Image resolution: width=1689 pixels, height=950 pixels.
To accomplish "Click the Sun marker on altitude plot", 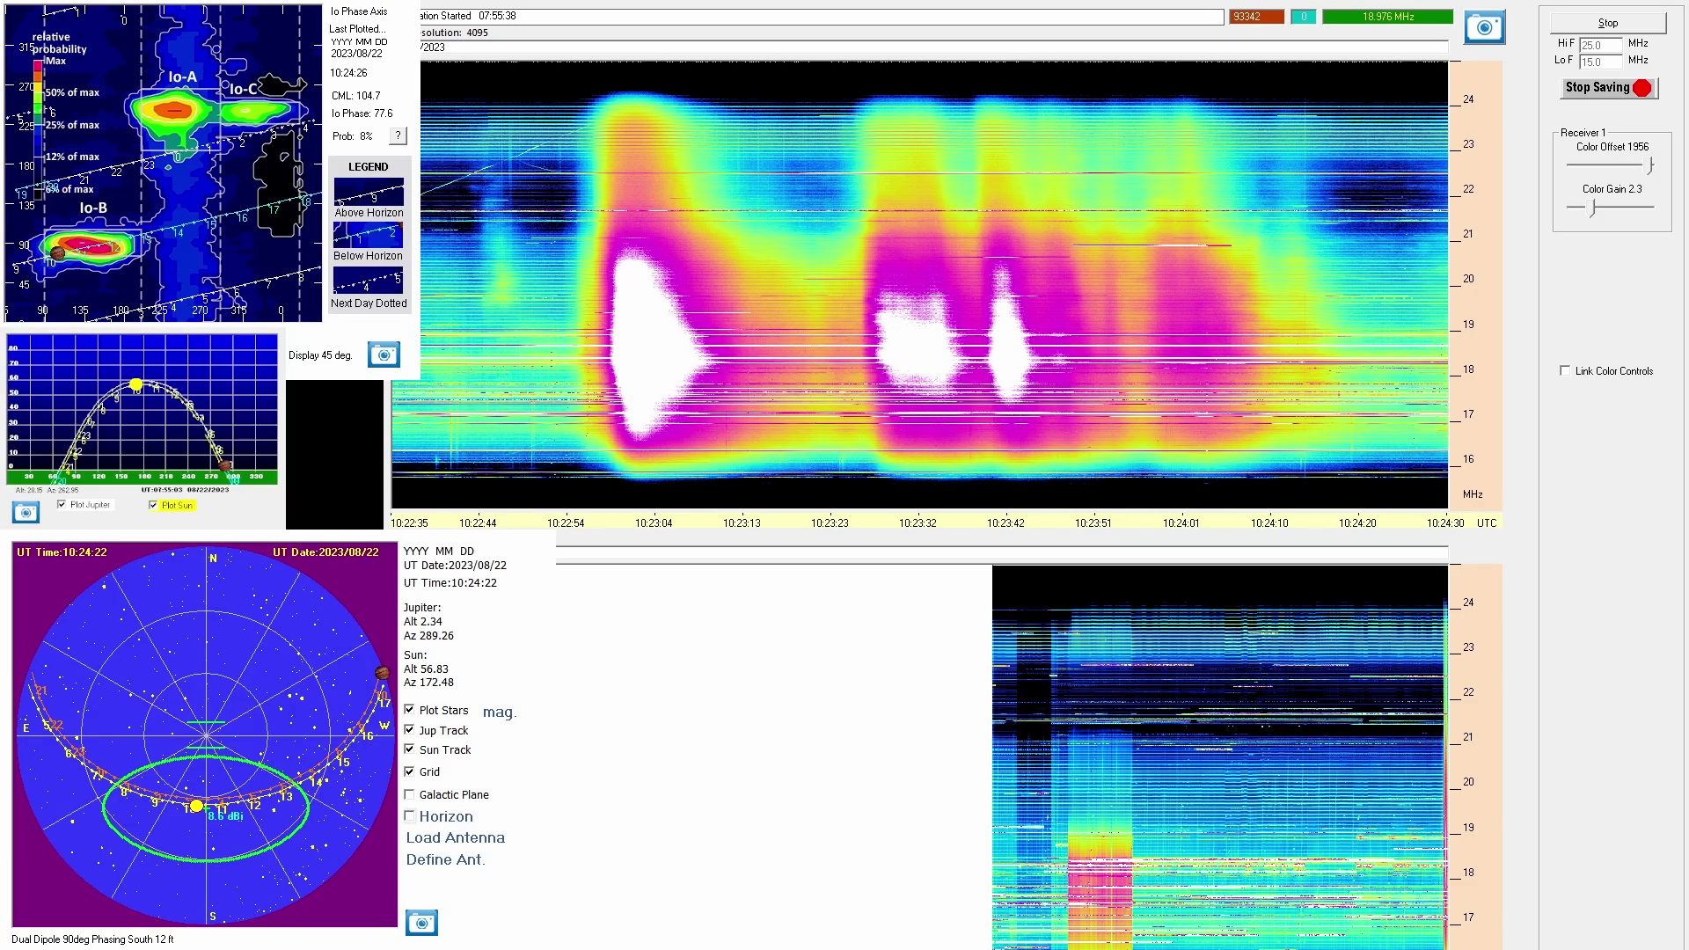I will point(135,384).
